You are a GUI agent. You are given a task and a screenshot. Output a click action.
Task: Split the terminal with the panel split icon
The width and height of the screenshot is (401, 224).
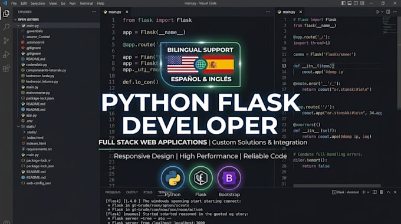pos(374,192)
